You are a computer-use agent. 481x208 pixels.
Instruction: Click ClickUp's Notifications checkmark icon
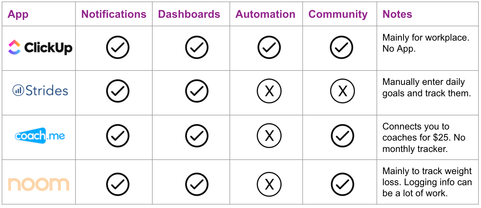coord(118,48)
